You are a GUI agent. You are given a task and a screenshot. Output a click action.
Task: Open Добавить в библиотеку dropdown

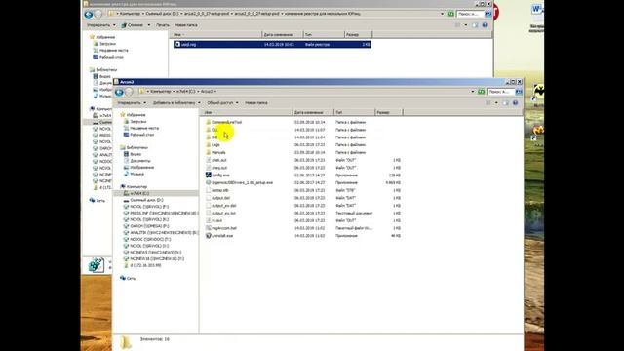[x=176, y=103]
